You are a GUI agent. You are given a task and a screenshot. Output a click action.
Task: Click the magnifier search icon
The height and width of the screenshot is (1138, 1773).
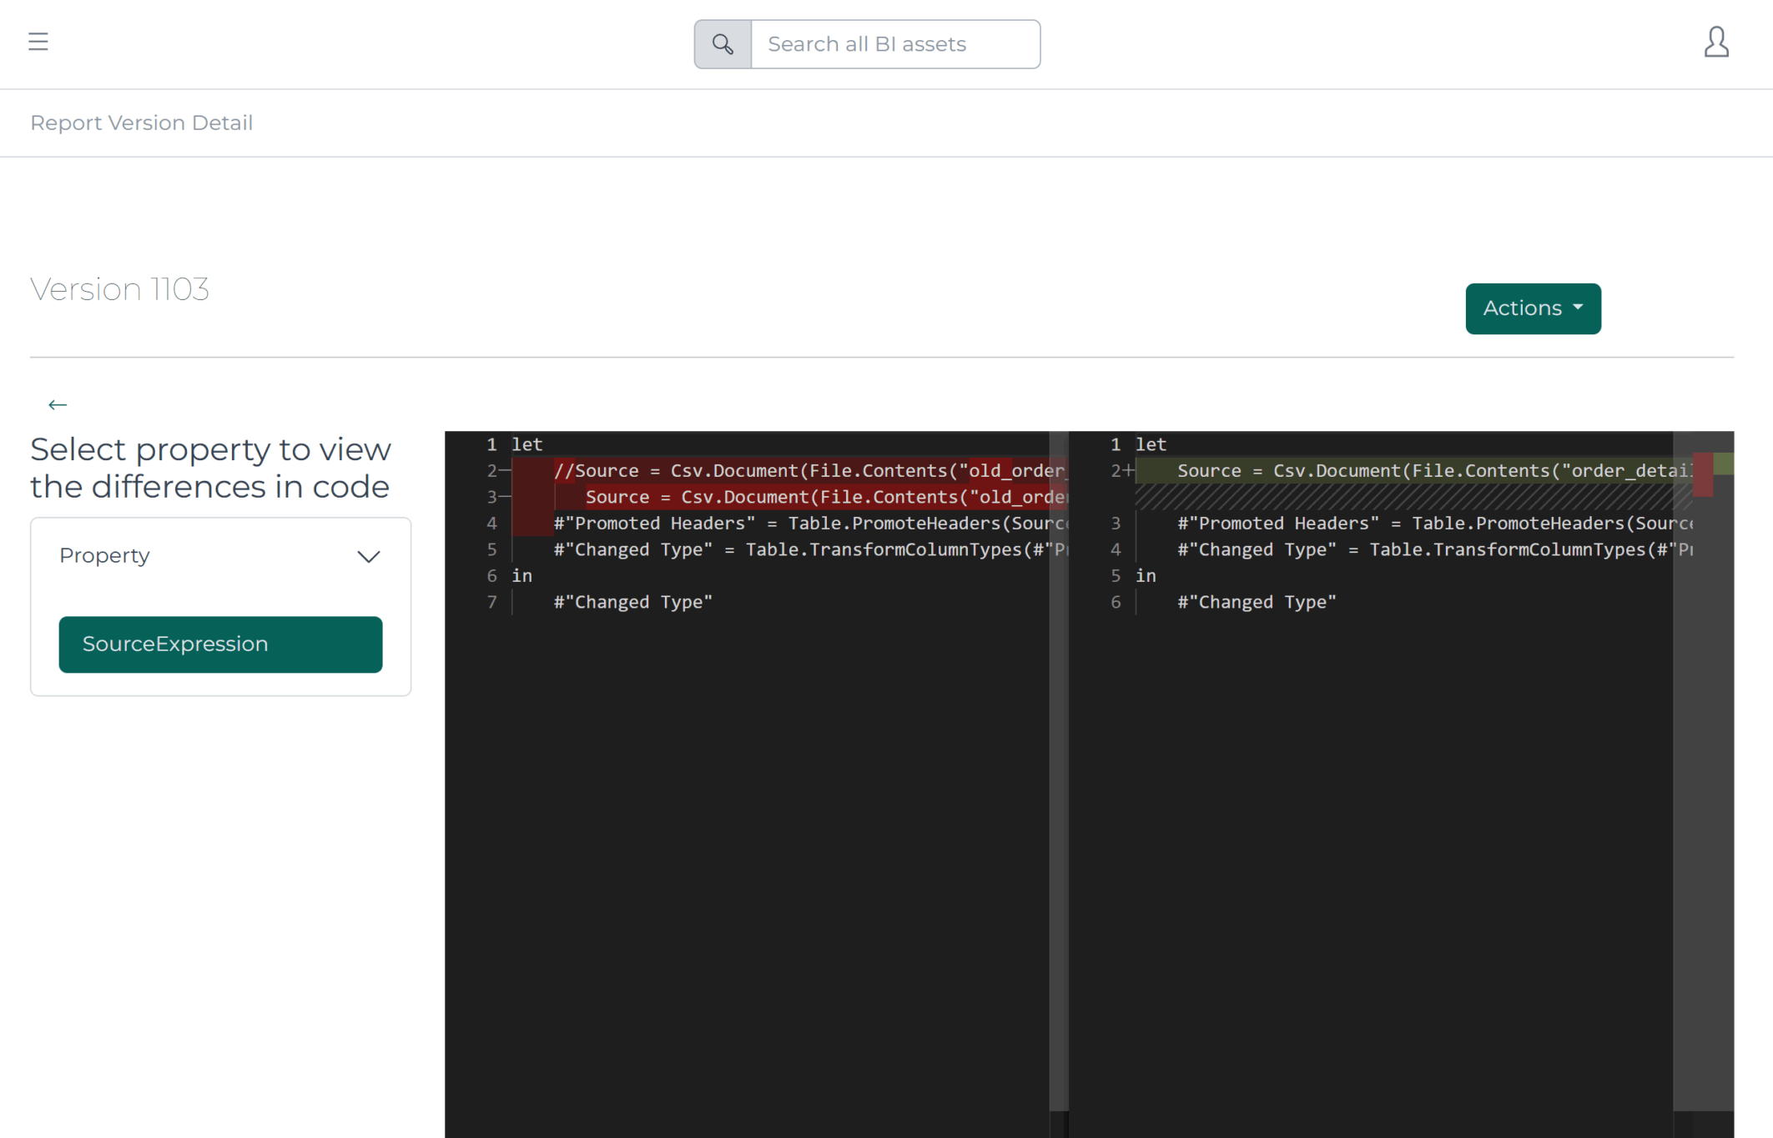[x=723, y=44]
